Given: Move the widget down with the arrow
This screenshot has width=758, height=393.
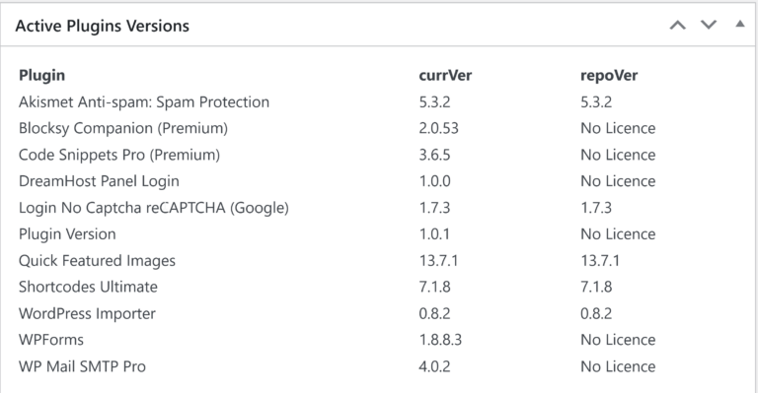Looking at the screenshot, I should (x=709, y=25).
